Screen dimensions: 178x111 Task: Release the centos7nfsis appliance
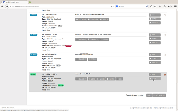[x=155, y=43]
